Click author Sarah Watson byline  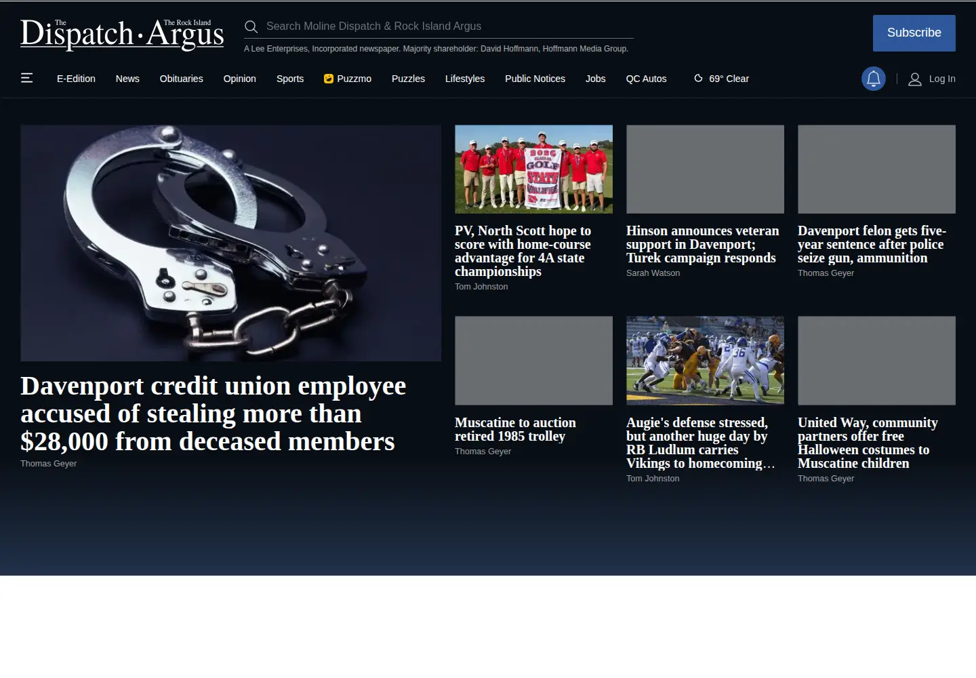[x=653, y=273]
